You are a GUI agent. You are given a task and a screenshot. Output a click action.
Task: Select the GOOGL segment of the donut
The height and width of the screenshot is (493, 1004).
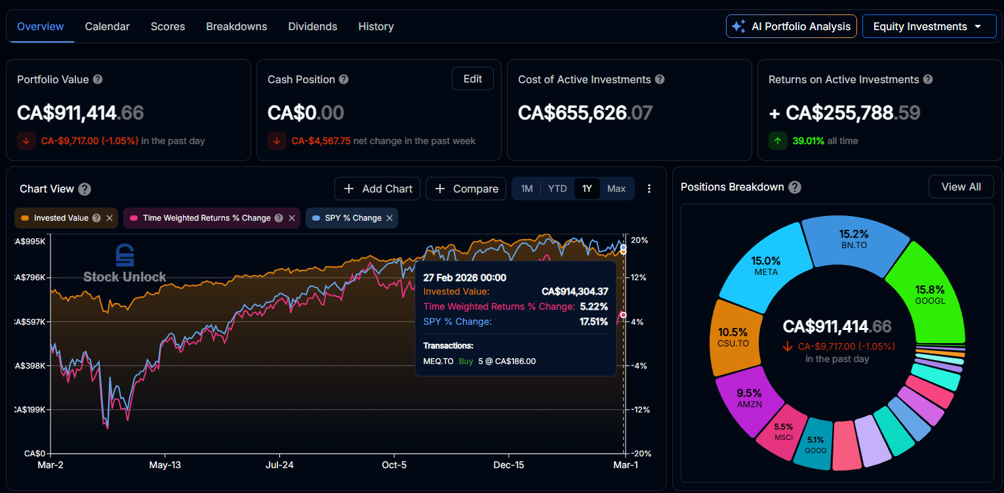pos(929,293)
